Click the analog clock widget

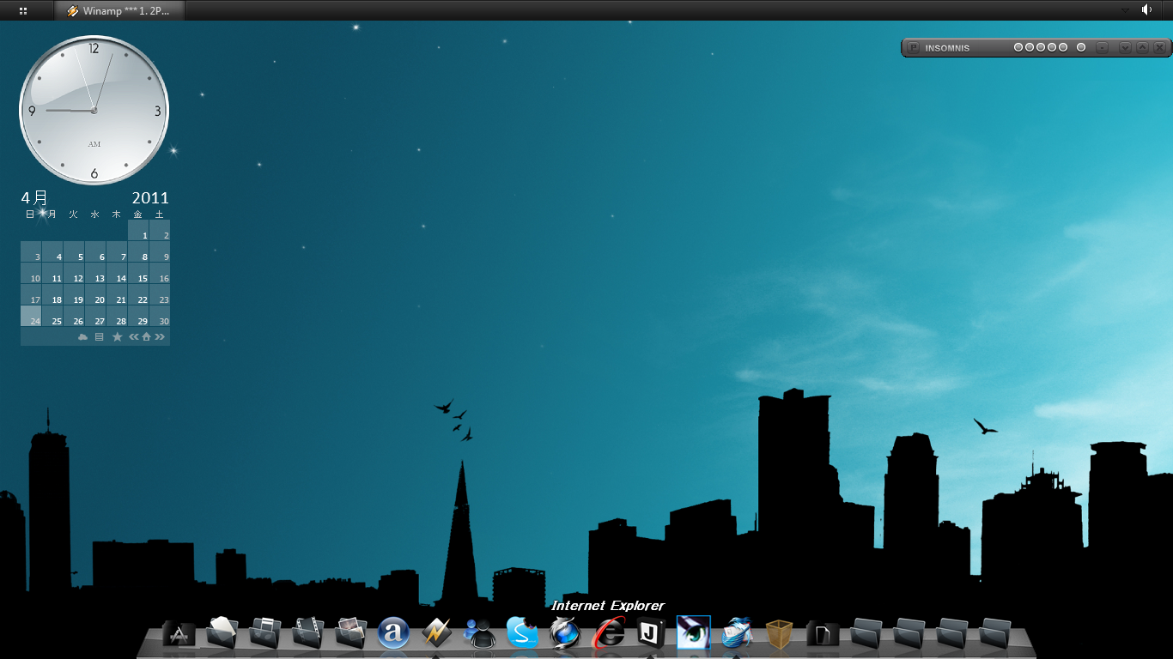94,110
